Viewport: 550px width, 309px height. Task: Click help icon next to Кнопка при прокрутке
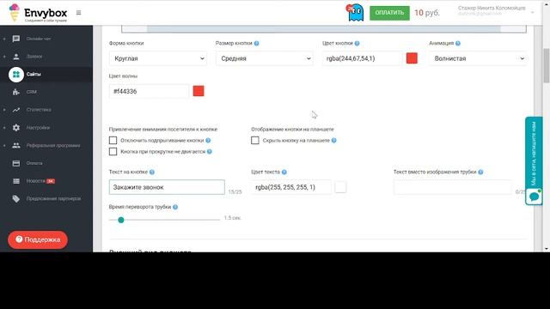pos(210,152)
